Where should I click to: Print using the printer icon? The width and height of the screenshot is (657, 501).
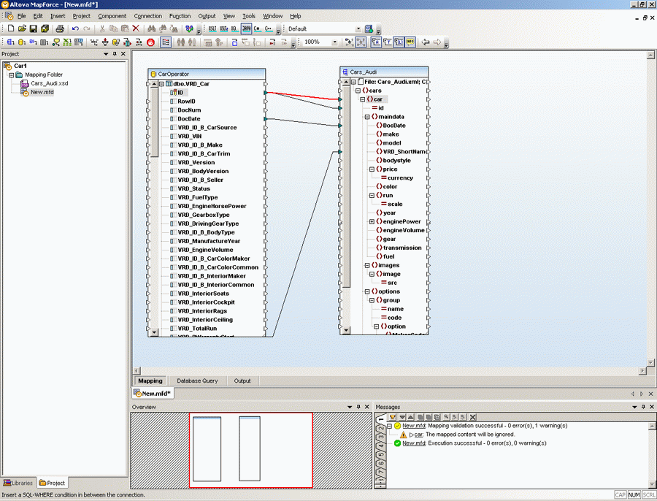tap(60, 28)
